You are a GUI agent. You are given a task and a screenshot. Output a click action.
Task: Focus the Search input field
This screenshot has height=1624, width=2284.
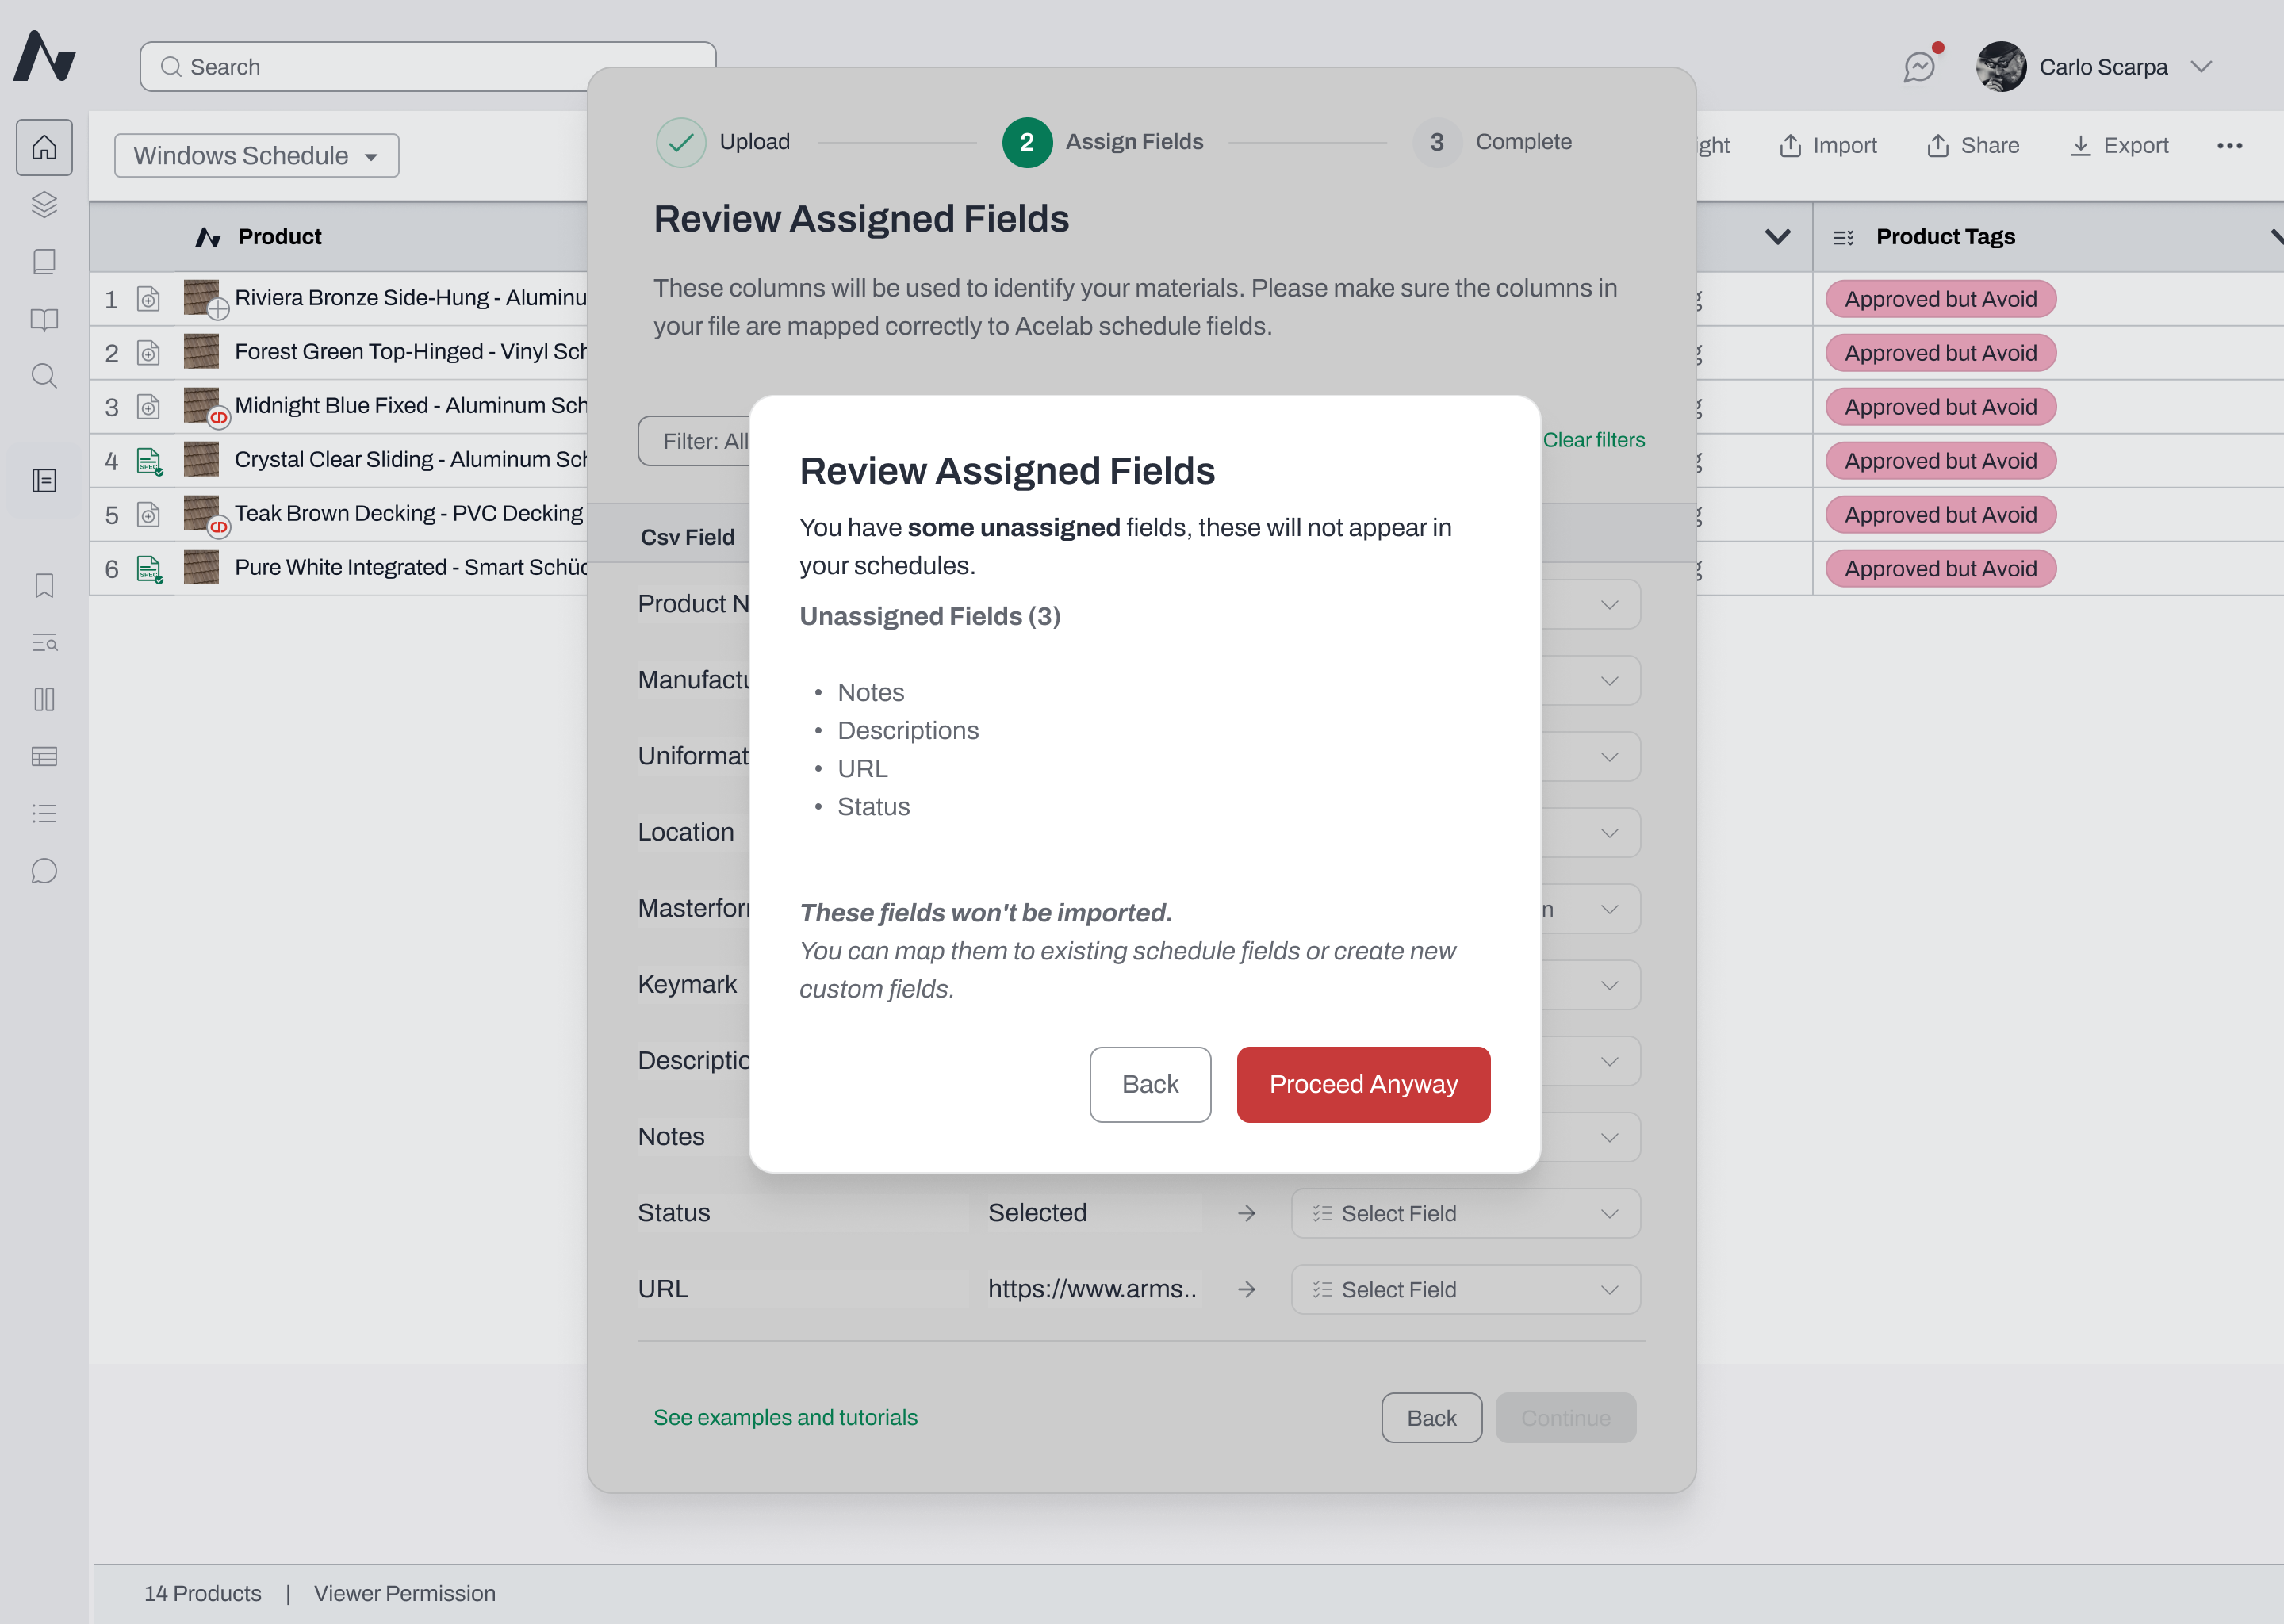[428, 67]
